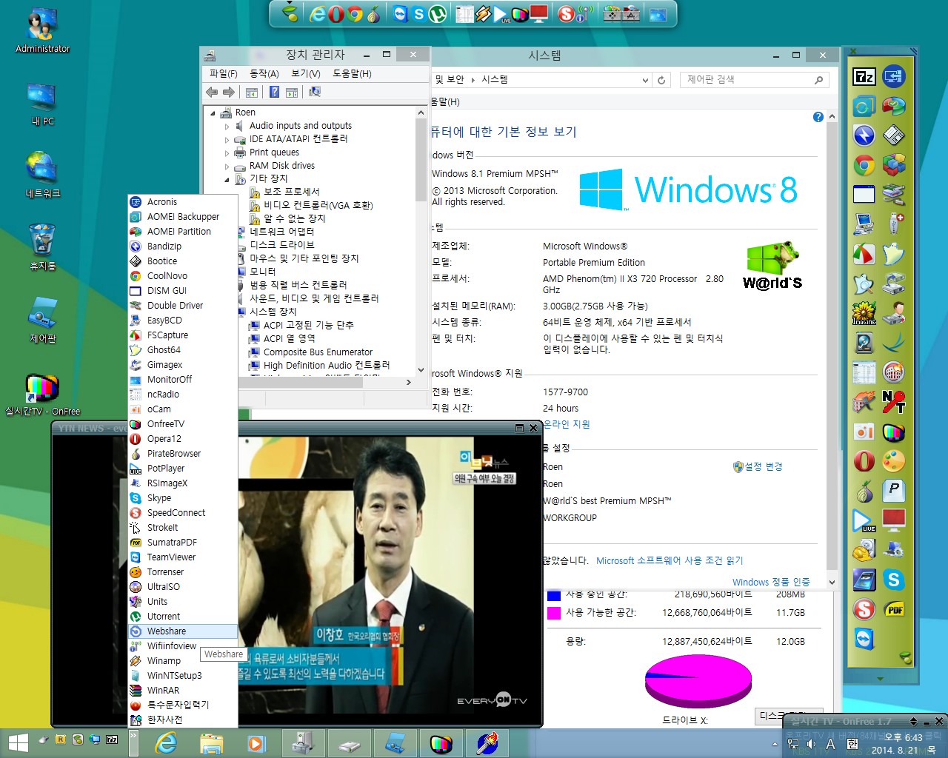
Task: Open Opera from the top dock
Action: pos(336,13)
